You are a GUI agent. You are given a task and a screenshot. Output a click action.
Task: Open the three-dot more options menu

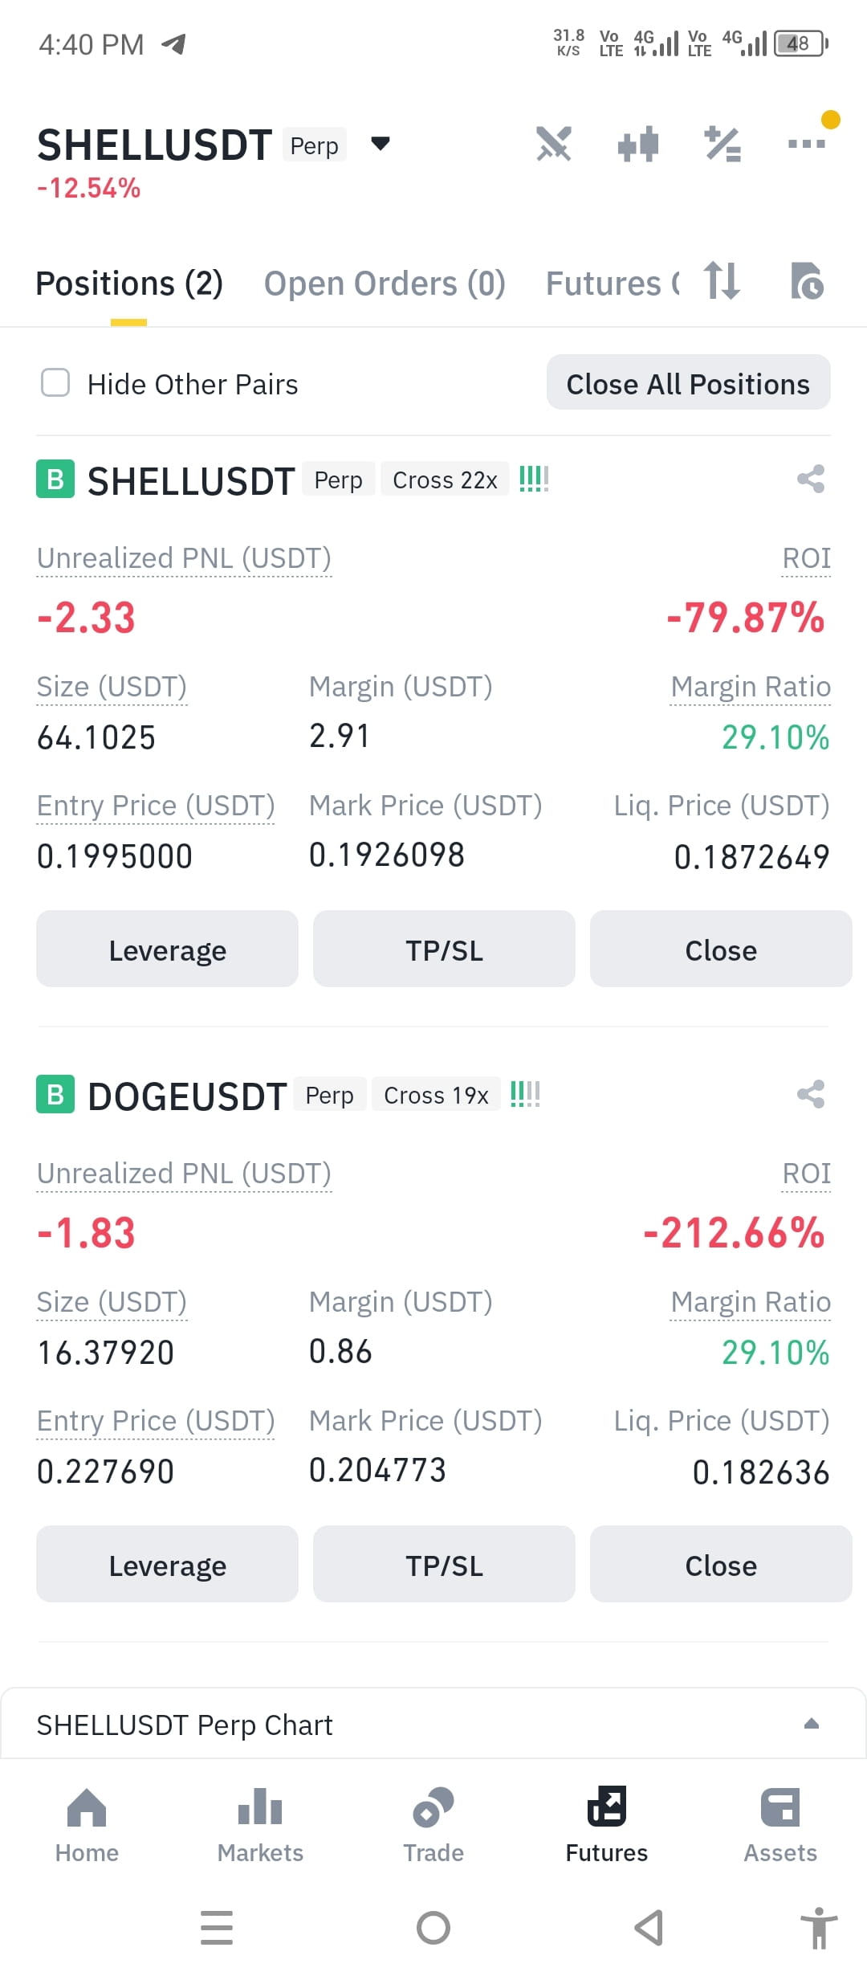(x=807, y=144)
